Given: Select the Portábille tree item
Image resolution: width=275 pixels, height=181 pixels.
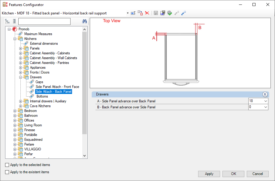Looking at the screenshot, I should [x=31, y=135].
